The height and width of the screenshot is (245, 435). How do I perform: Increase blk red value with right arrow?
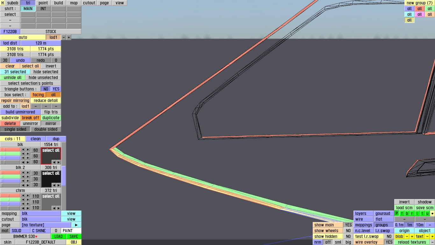(28, 150)
